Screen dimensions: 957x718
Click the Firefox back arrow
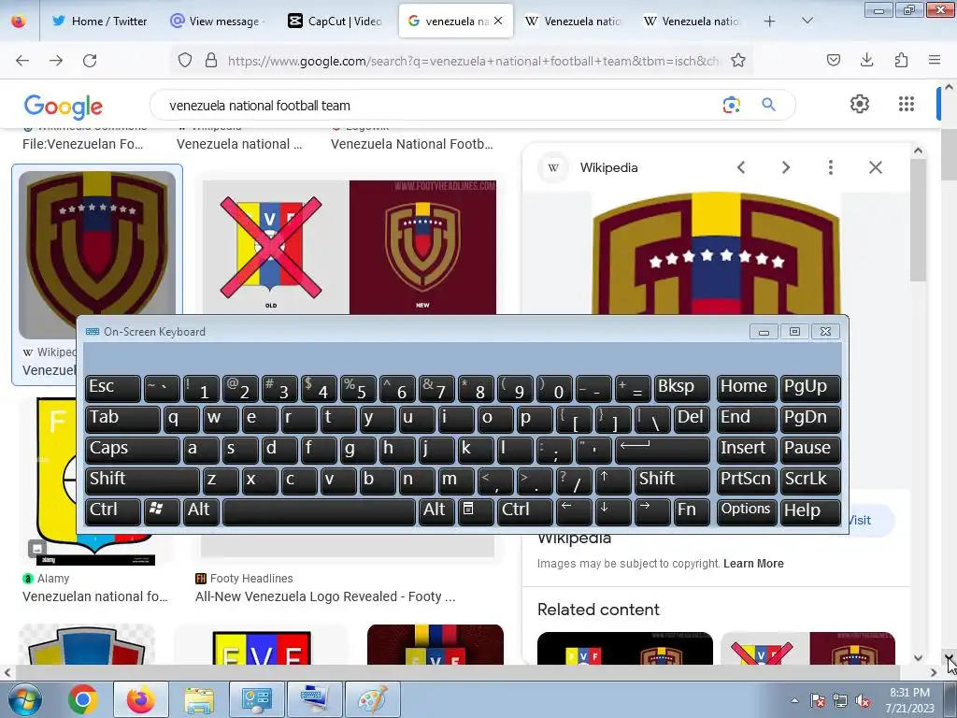[x=22, y=61]
